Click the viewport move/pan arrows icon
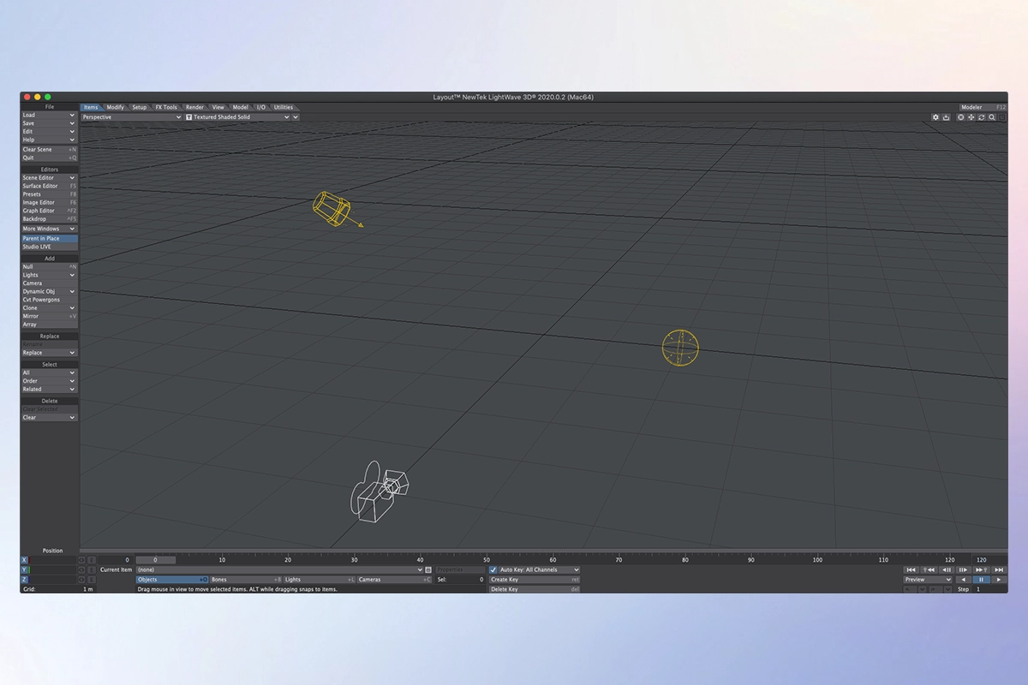1028x685 pixels. (x=971, y=117)
